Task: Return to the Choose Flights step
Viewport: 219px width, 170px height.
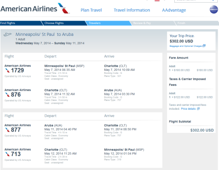Action: (x=64, y=23)
